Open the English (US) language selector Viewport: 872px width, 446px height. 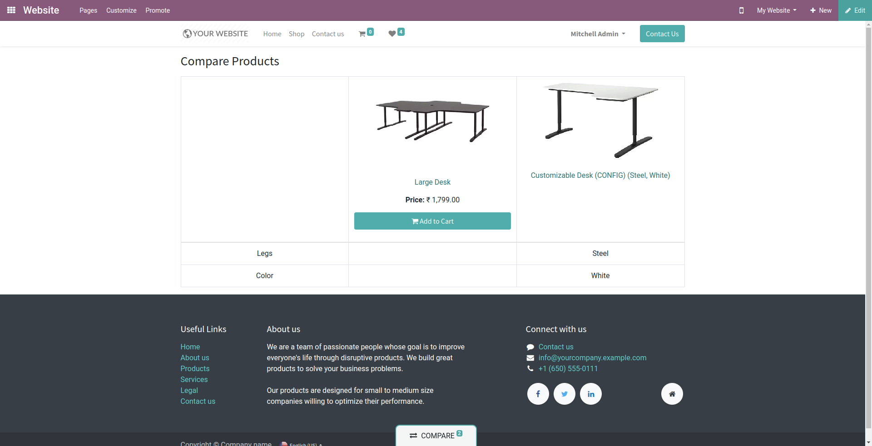click(302, 444)
